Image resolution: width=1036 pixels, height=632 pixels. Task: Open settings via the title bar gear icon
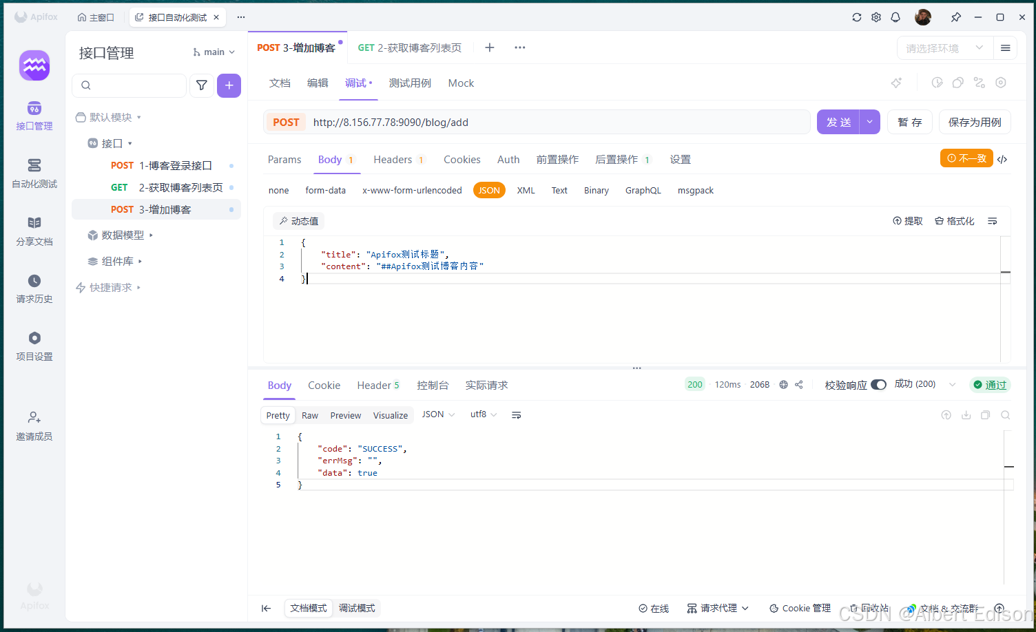tap(876, 17)
